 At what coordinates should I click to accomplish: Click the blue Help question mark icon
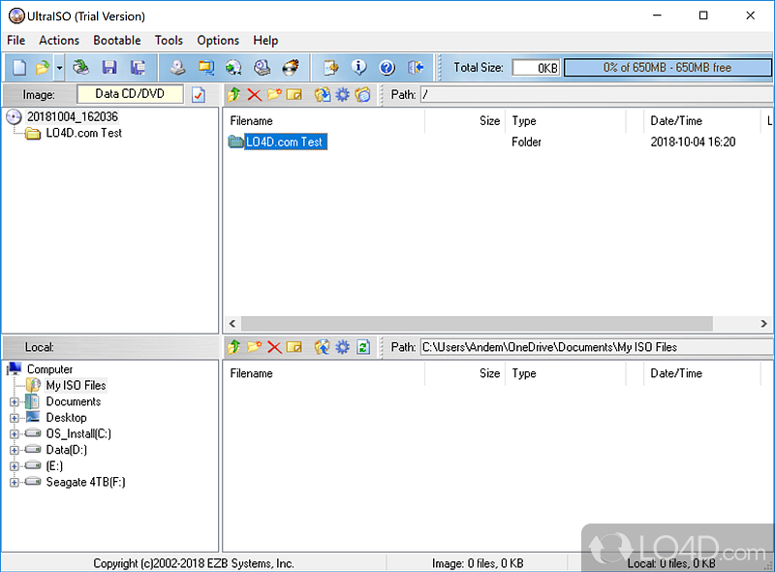tap(387, 68)
